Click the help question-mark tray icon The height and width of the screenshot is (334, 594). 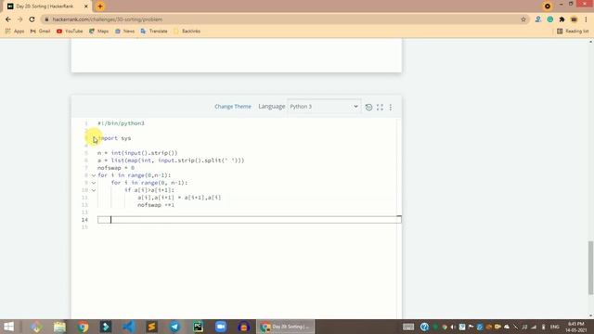click(x=424, y=327)
